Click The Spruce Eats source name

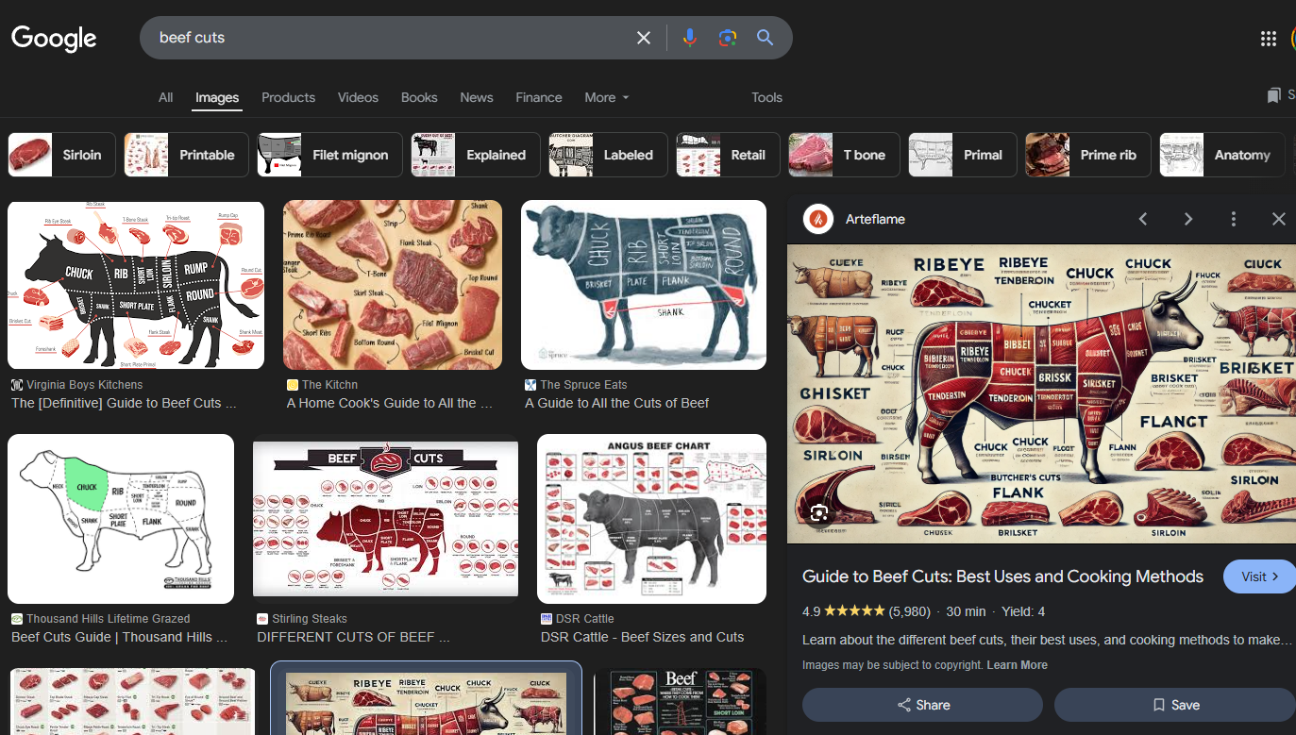pyautogui.click(x=583, y=384)
